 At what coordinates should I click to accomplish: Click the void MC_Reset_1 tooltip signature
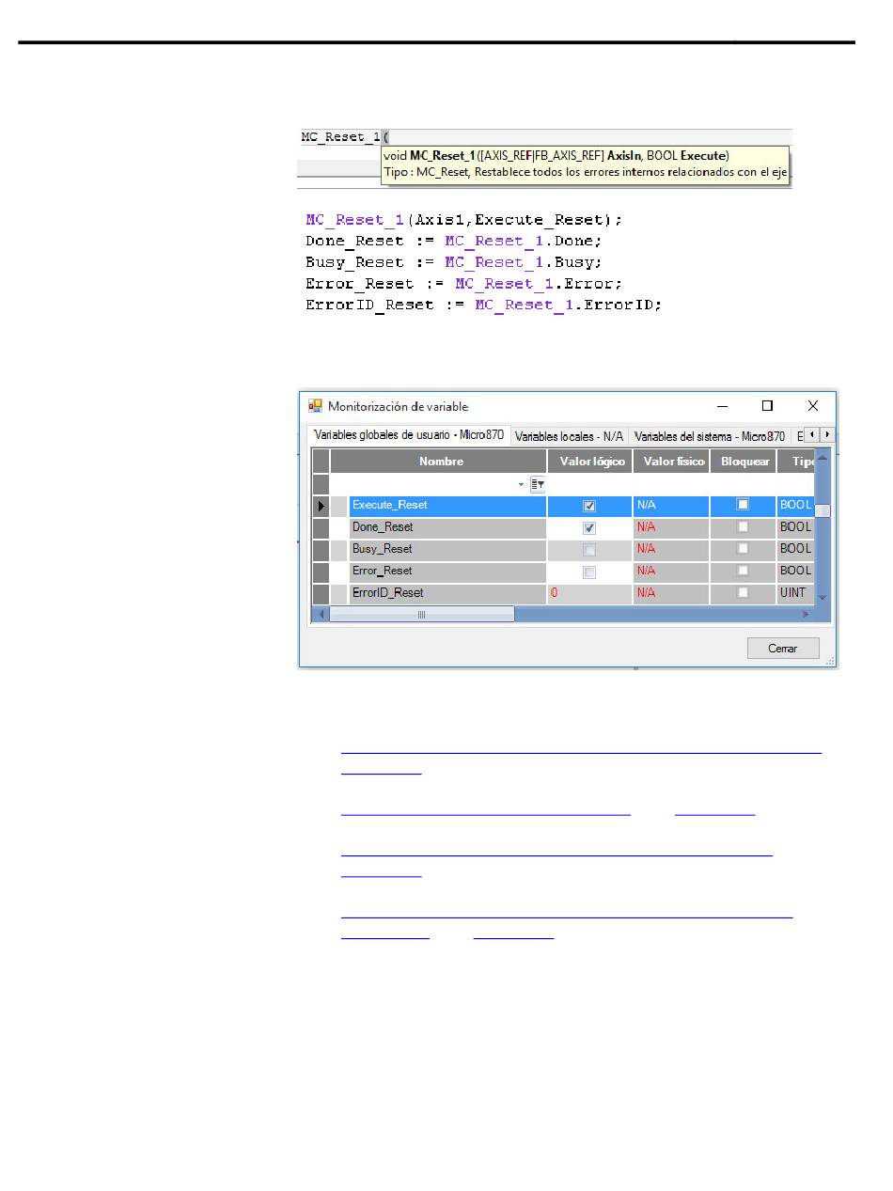[557, 155]
